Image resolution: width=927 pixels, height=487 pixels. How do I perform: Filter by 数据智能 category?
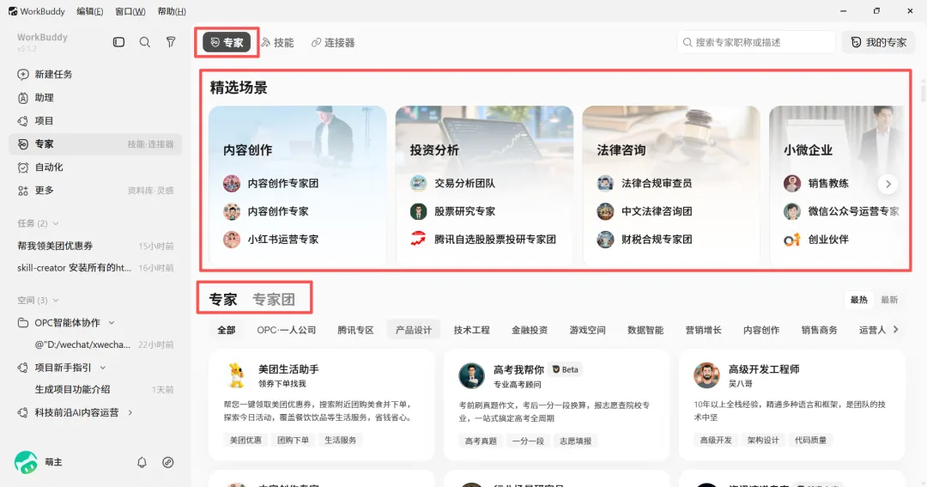pyautogui.click(x=645, y=330)
